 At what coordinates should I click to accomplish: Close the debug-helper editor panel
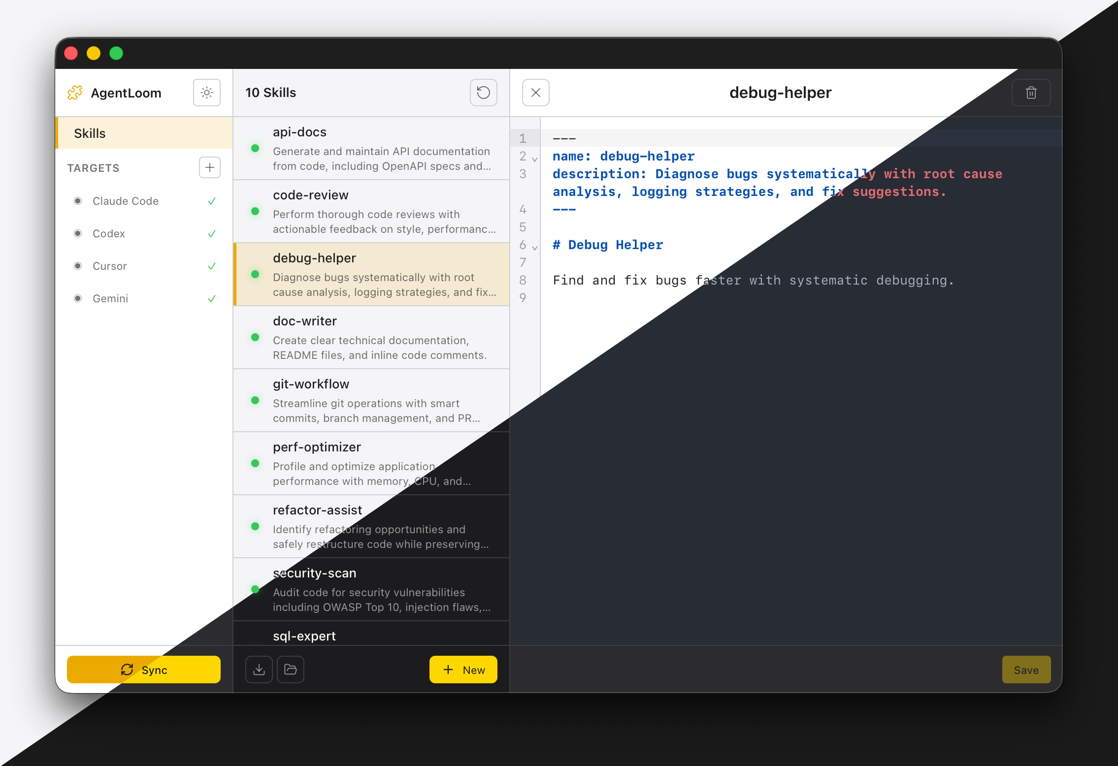[x=536, y=93]
